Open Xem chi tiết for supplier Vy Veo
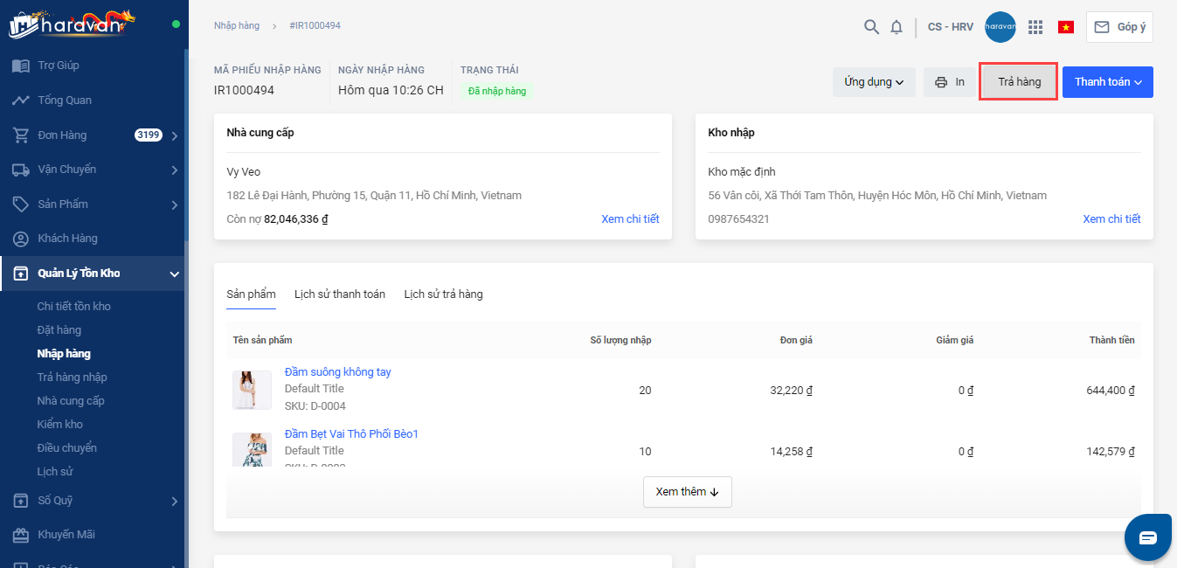Viewport: 1177px width, 568px height. pyautogui.click(x=630, y=219)
